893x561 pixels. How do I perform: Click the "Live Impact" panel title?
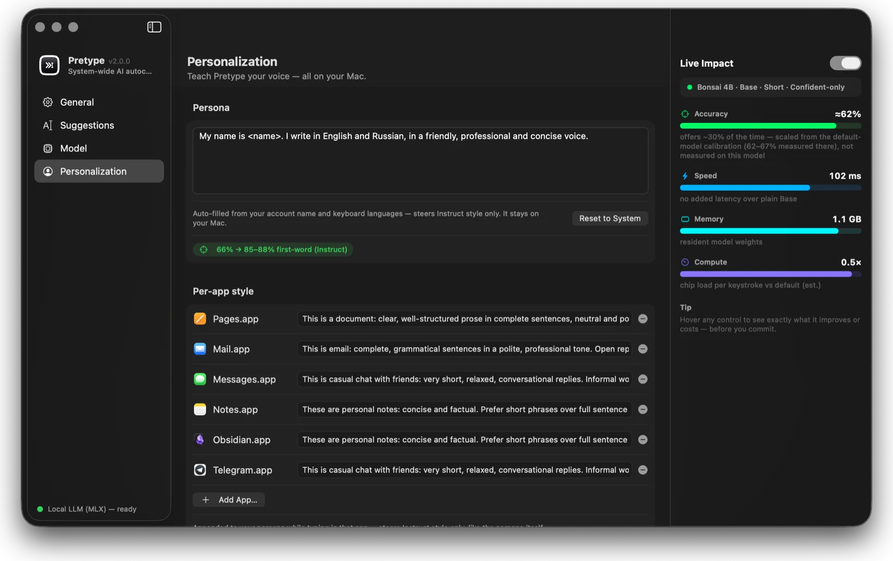(707, 63)
